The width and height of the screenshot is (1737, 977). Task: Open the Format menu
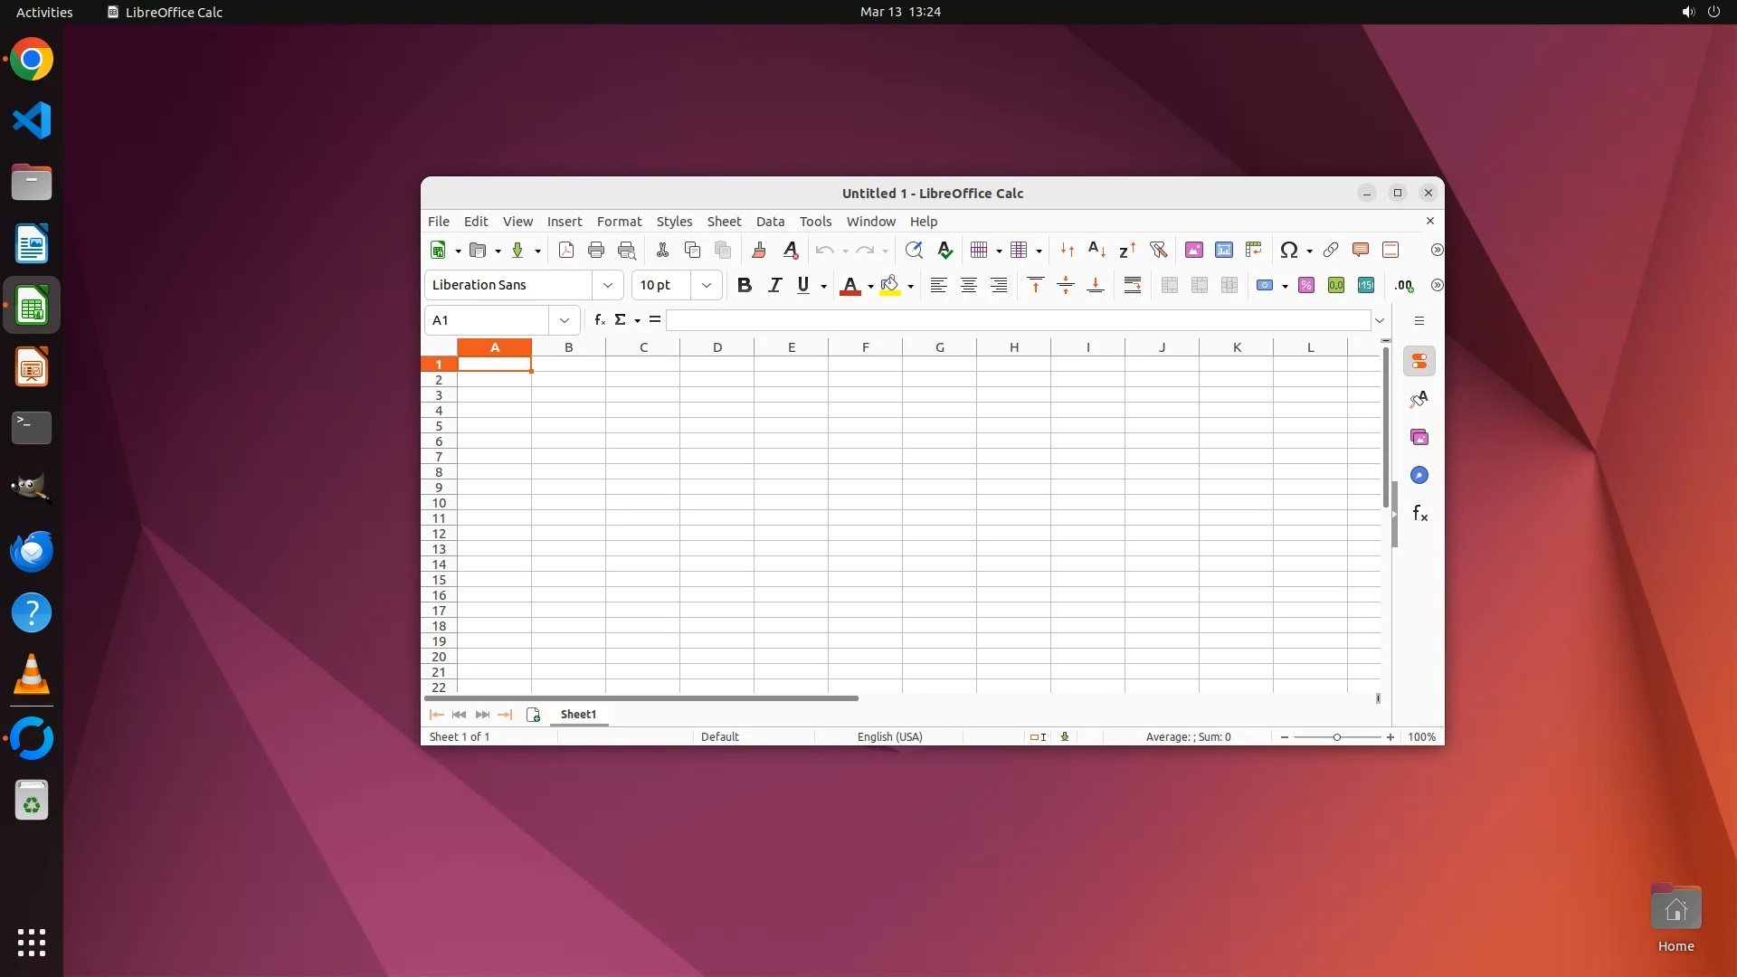click(619, 222)
